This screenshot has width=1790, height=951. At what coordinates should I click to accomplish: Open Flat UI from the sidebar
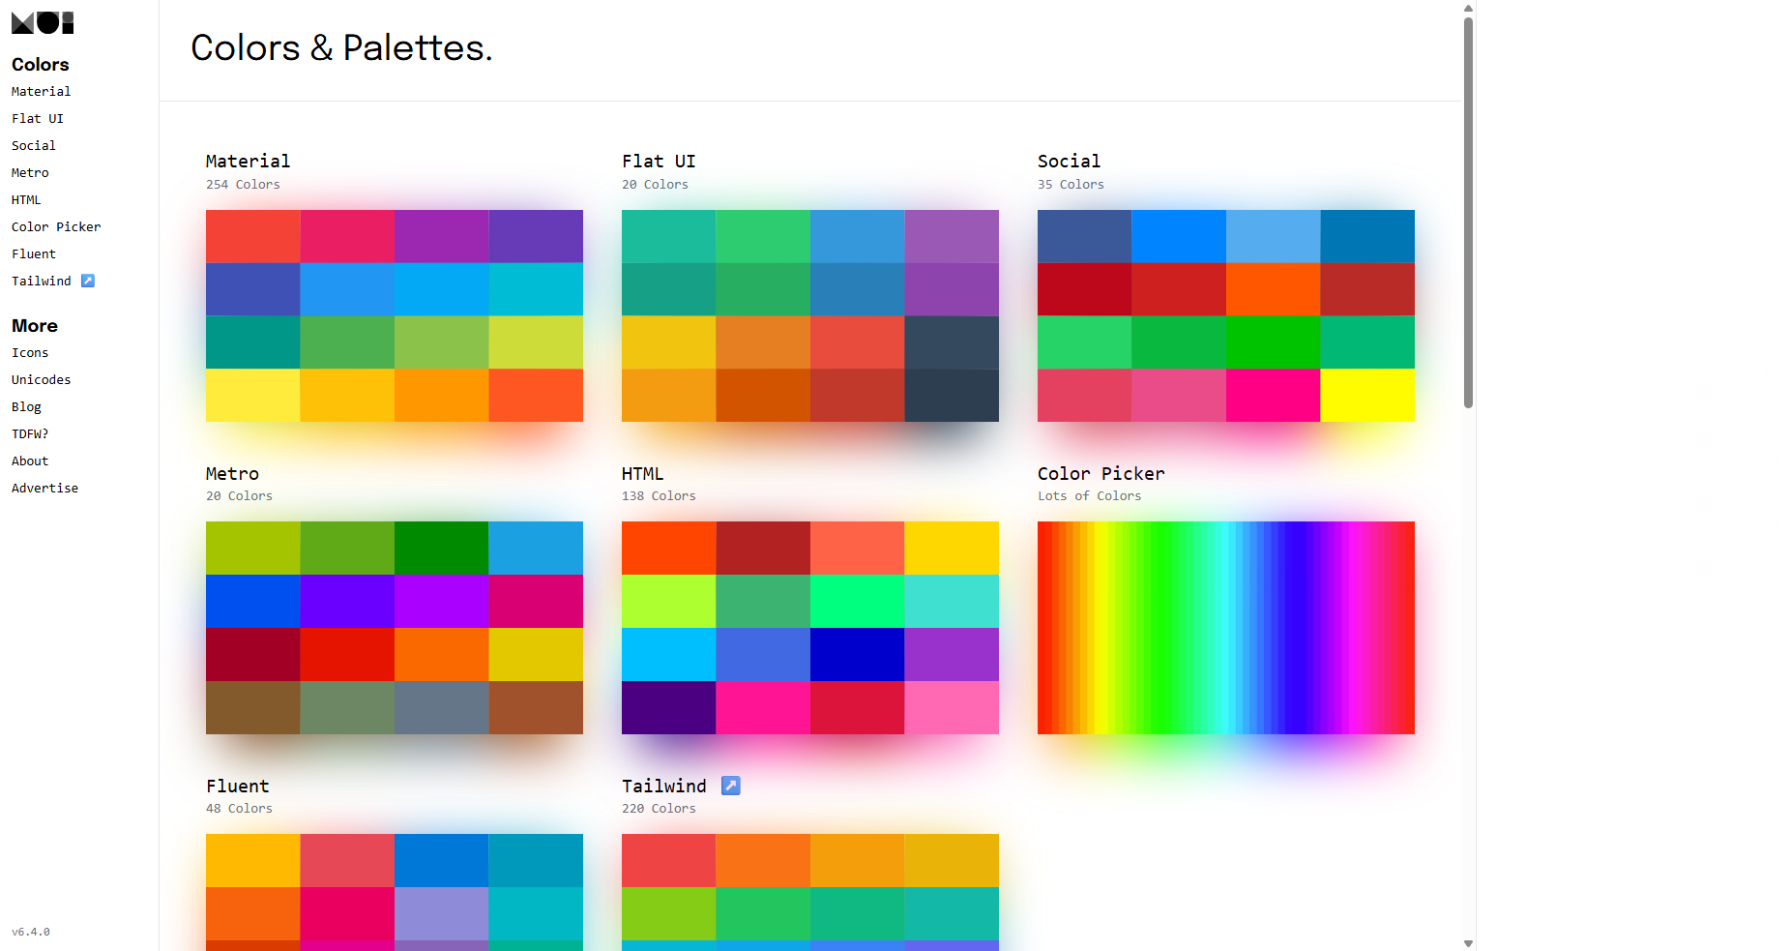[38, 118]
